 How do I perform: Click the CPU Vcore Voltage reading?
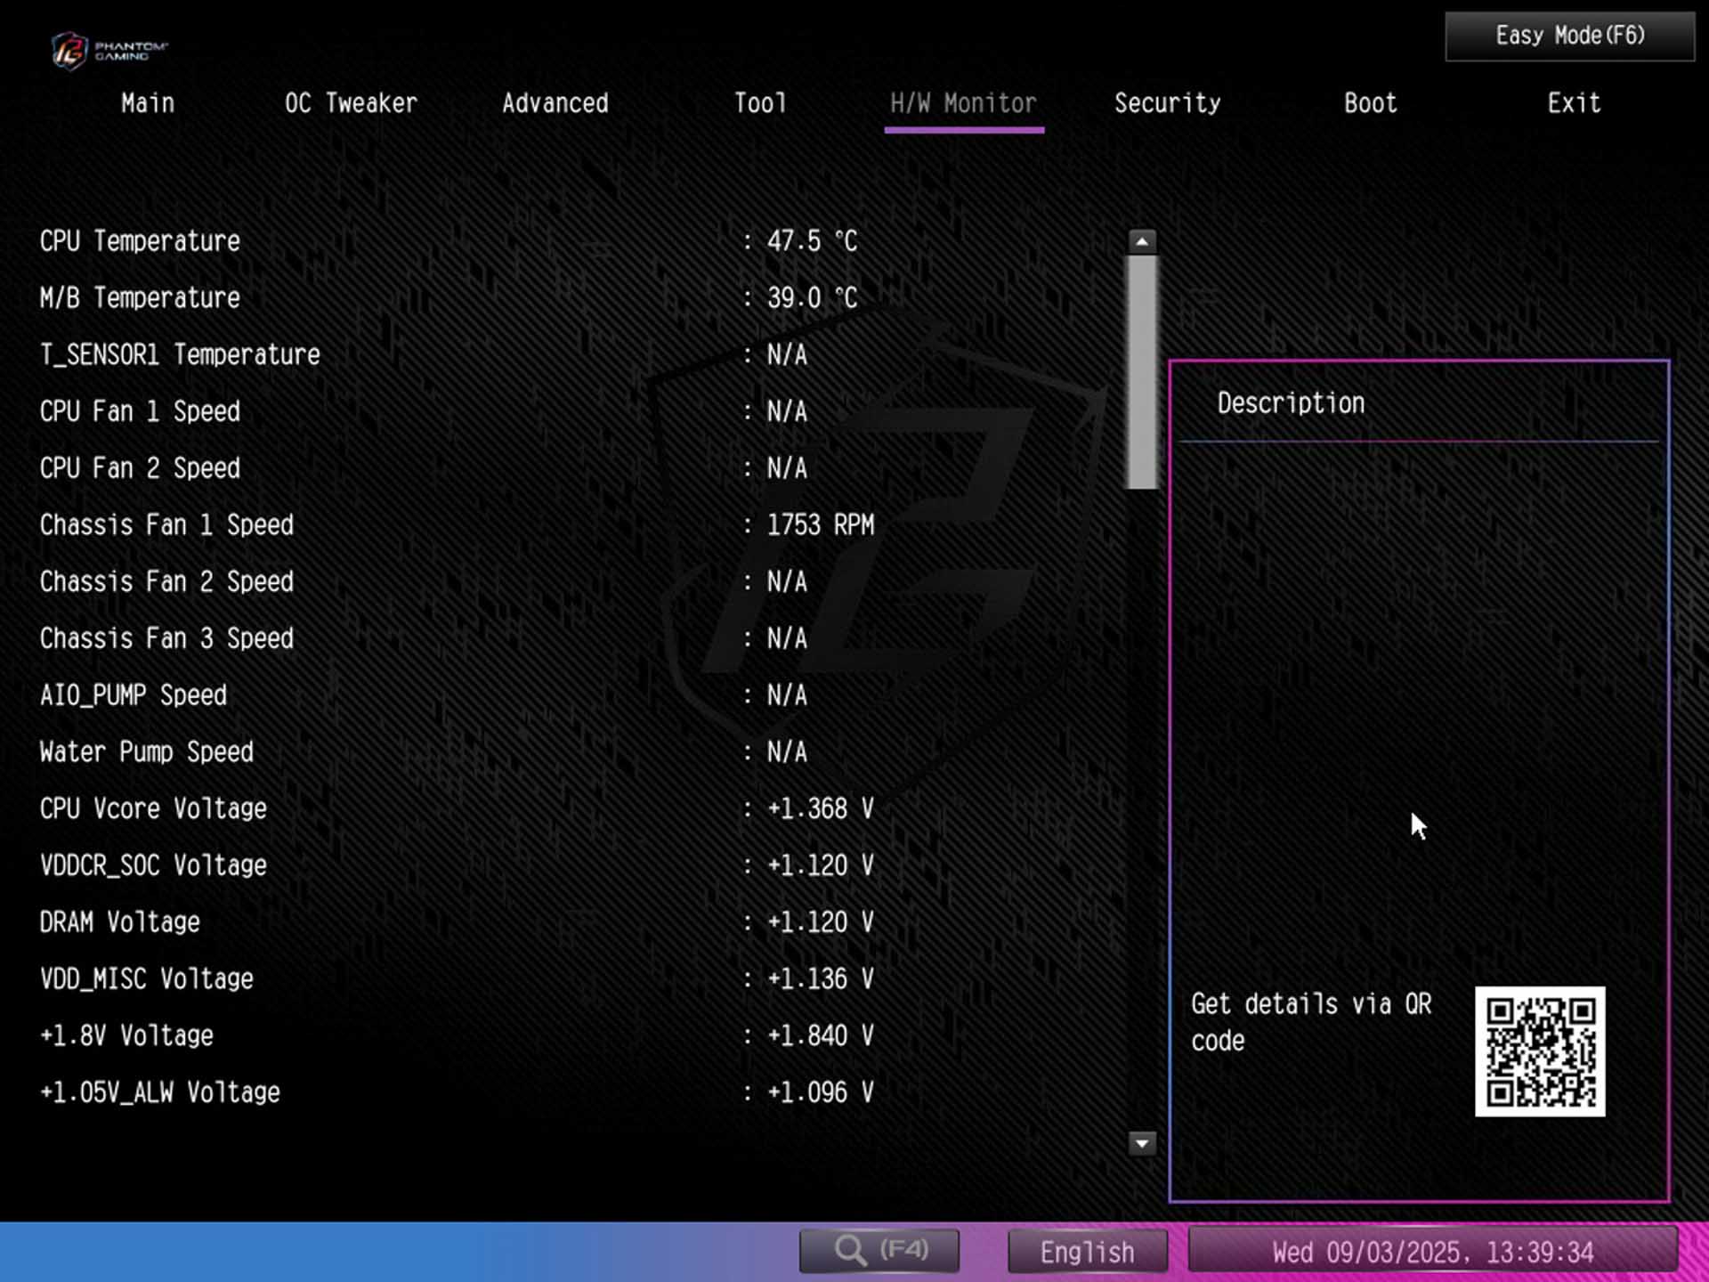coord(152,808)
